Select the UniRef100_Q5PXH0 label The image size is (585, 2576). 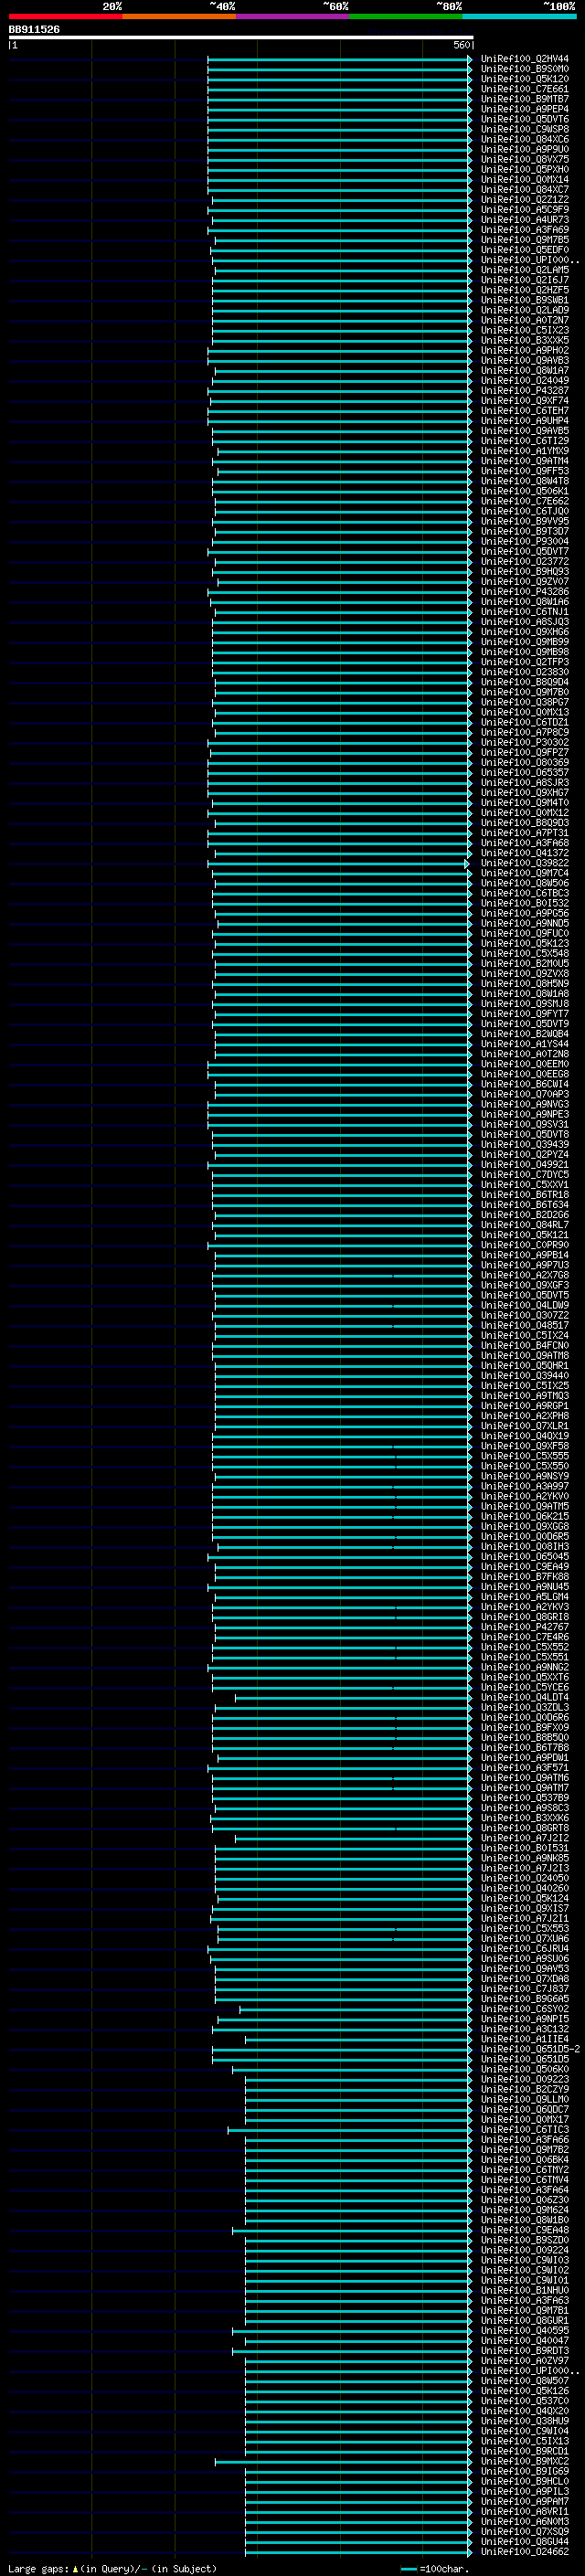coord(525,169)
